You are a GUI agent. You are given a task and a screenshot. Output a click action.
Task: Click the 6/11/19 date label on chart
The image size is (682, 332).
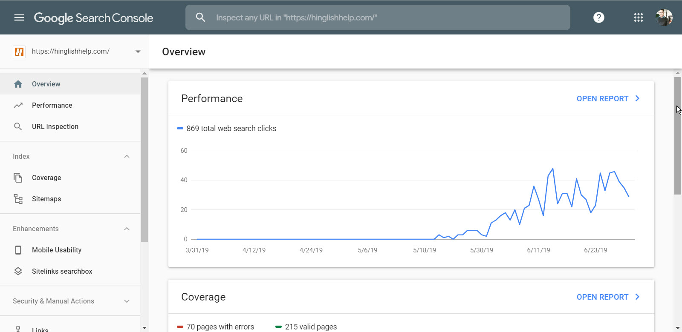(538, 250)
